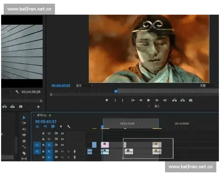
Task: Toggle A1 source patching button
Action: 37,151
